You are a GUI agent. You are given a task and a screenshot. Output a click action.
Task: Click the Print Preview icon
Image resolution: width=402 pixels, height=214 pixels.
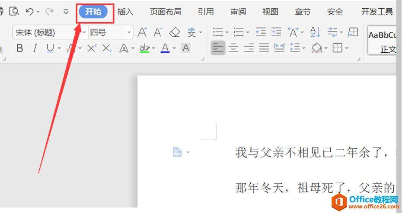(14, 11)
